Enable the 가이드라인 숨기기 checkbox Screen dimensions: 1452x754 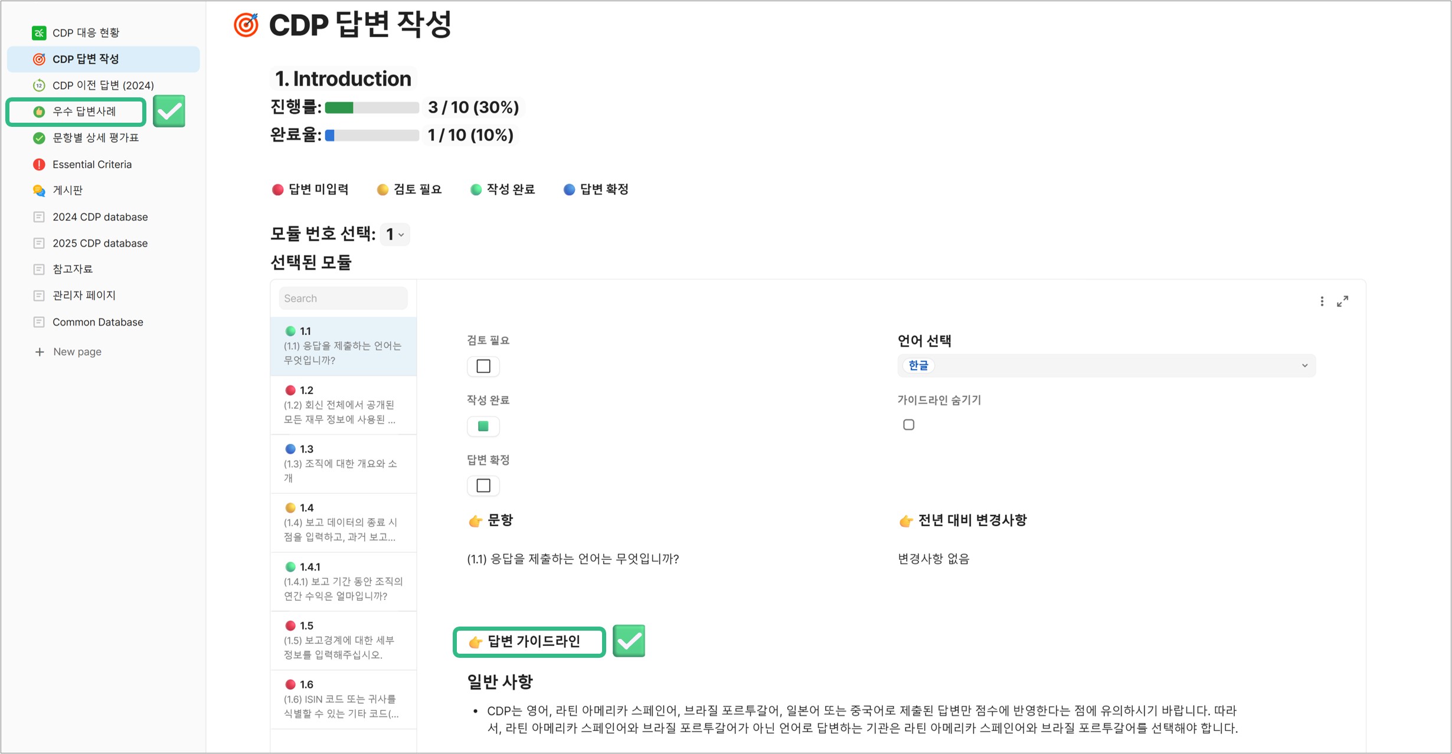tap(909, 425)
